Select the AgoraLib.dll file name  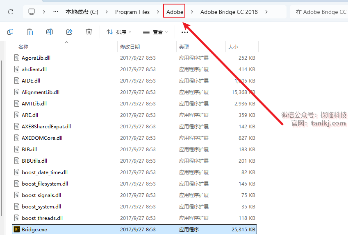tap(36, 58)
